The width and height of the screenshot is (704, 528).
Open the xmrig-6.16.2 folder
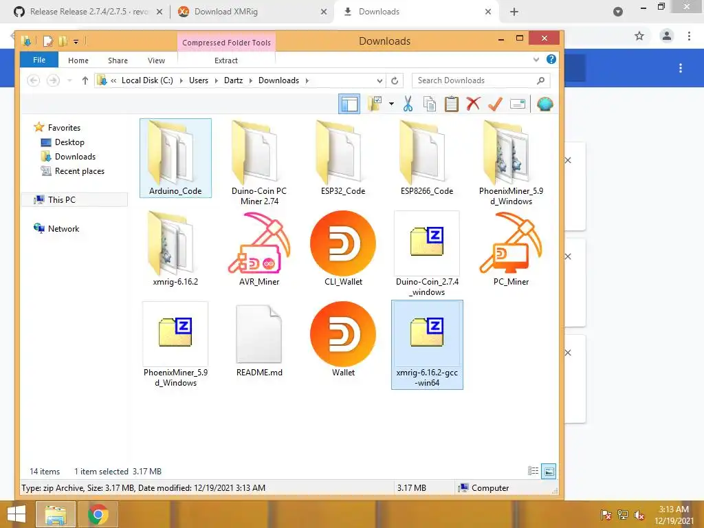pos(175,249)
